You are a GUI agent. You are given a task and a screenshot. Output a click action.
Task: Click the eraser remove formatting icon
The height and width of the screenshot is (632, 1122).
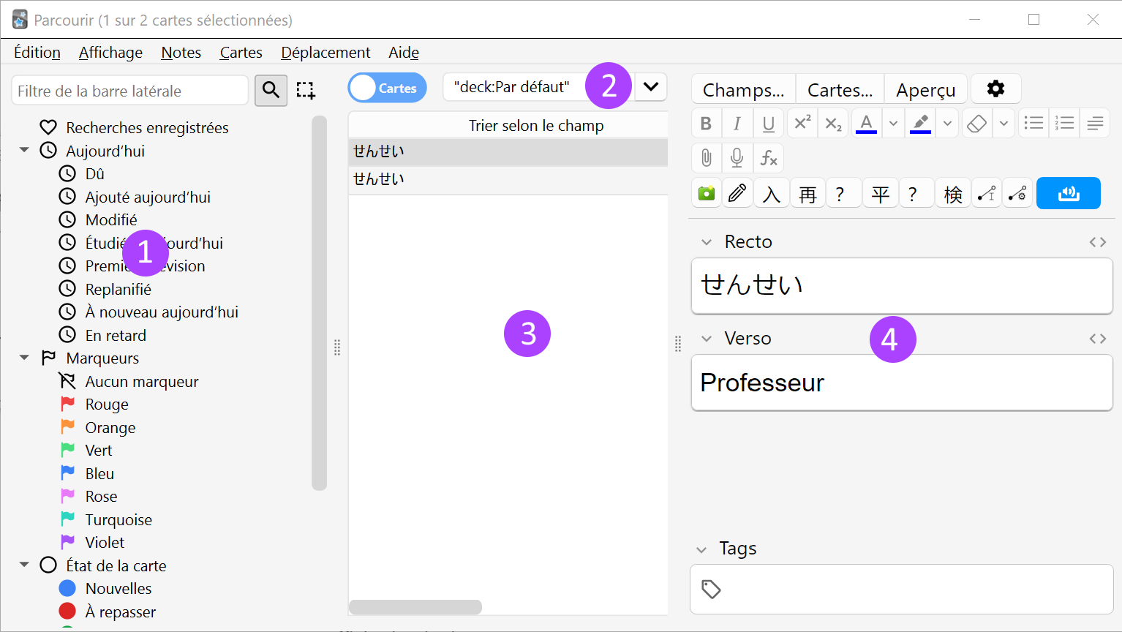tap(976, 124)
